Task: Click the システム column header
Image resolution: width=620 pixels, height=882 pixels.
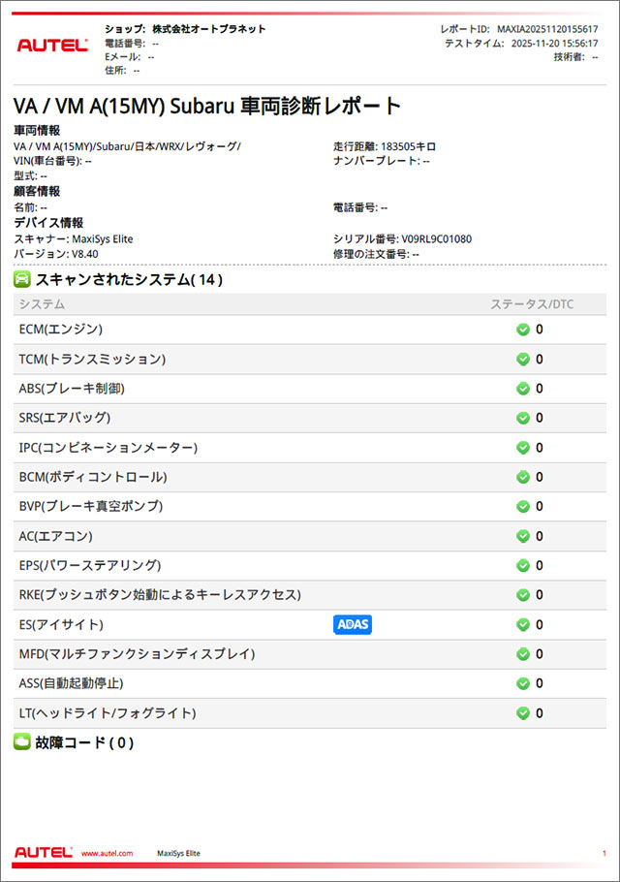Action: point(42,304)
